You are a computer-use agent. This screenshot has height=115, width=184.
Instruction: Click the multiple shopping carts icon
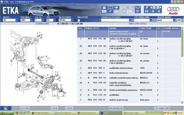[x=138, y=8]
